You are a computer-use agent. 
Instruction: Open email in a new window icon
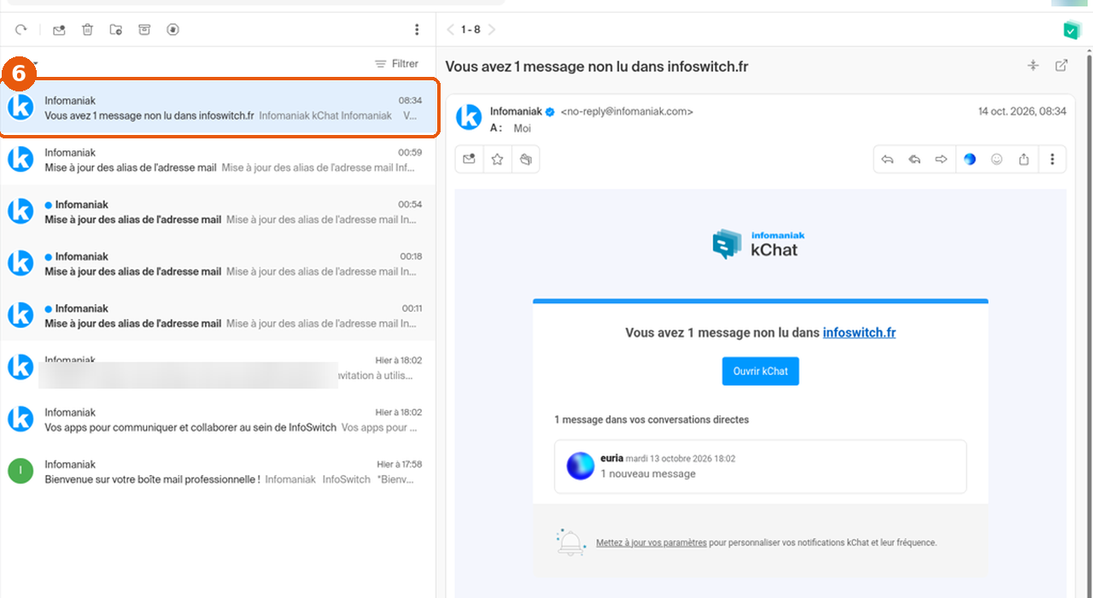coord(1061,66)
